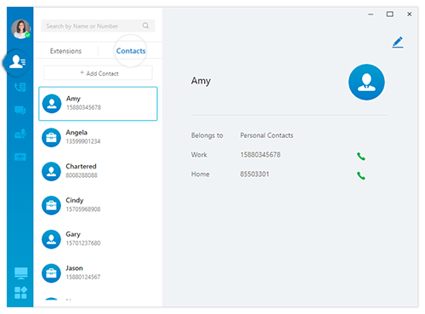Open the voicemail cassette sidebar icon
Viewport: 425px width, 314px height.
[x=20, y=157]
